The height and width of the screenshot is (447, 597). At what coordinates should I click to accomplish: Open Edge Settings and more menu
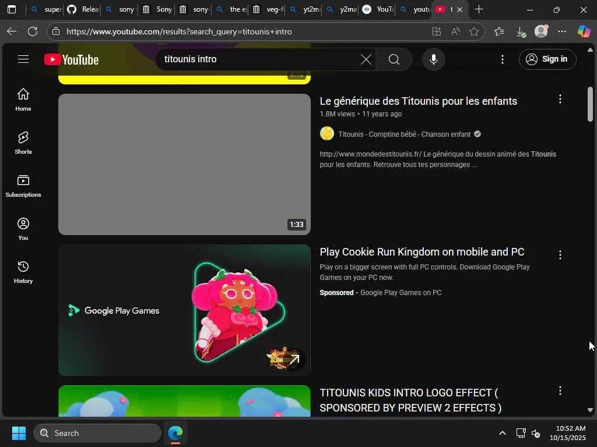[x=562, y=31]
